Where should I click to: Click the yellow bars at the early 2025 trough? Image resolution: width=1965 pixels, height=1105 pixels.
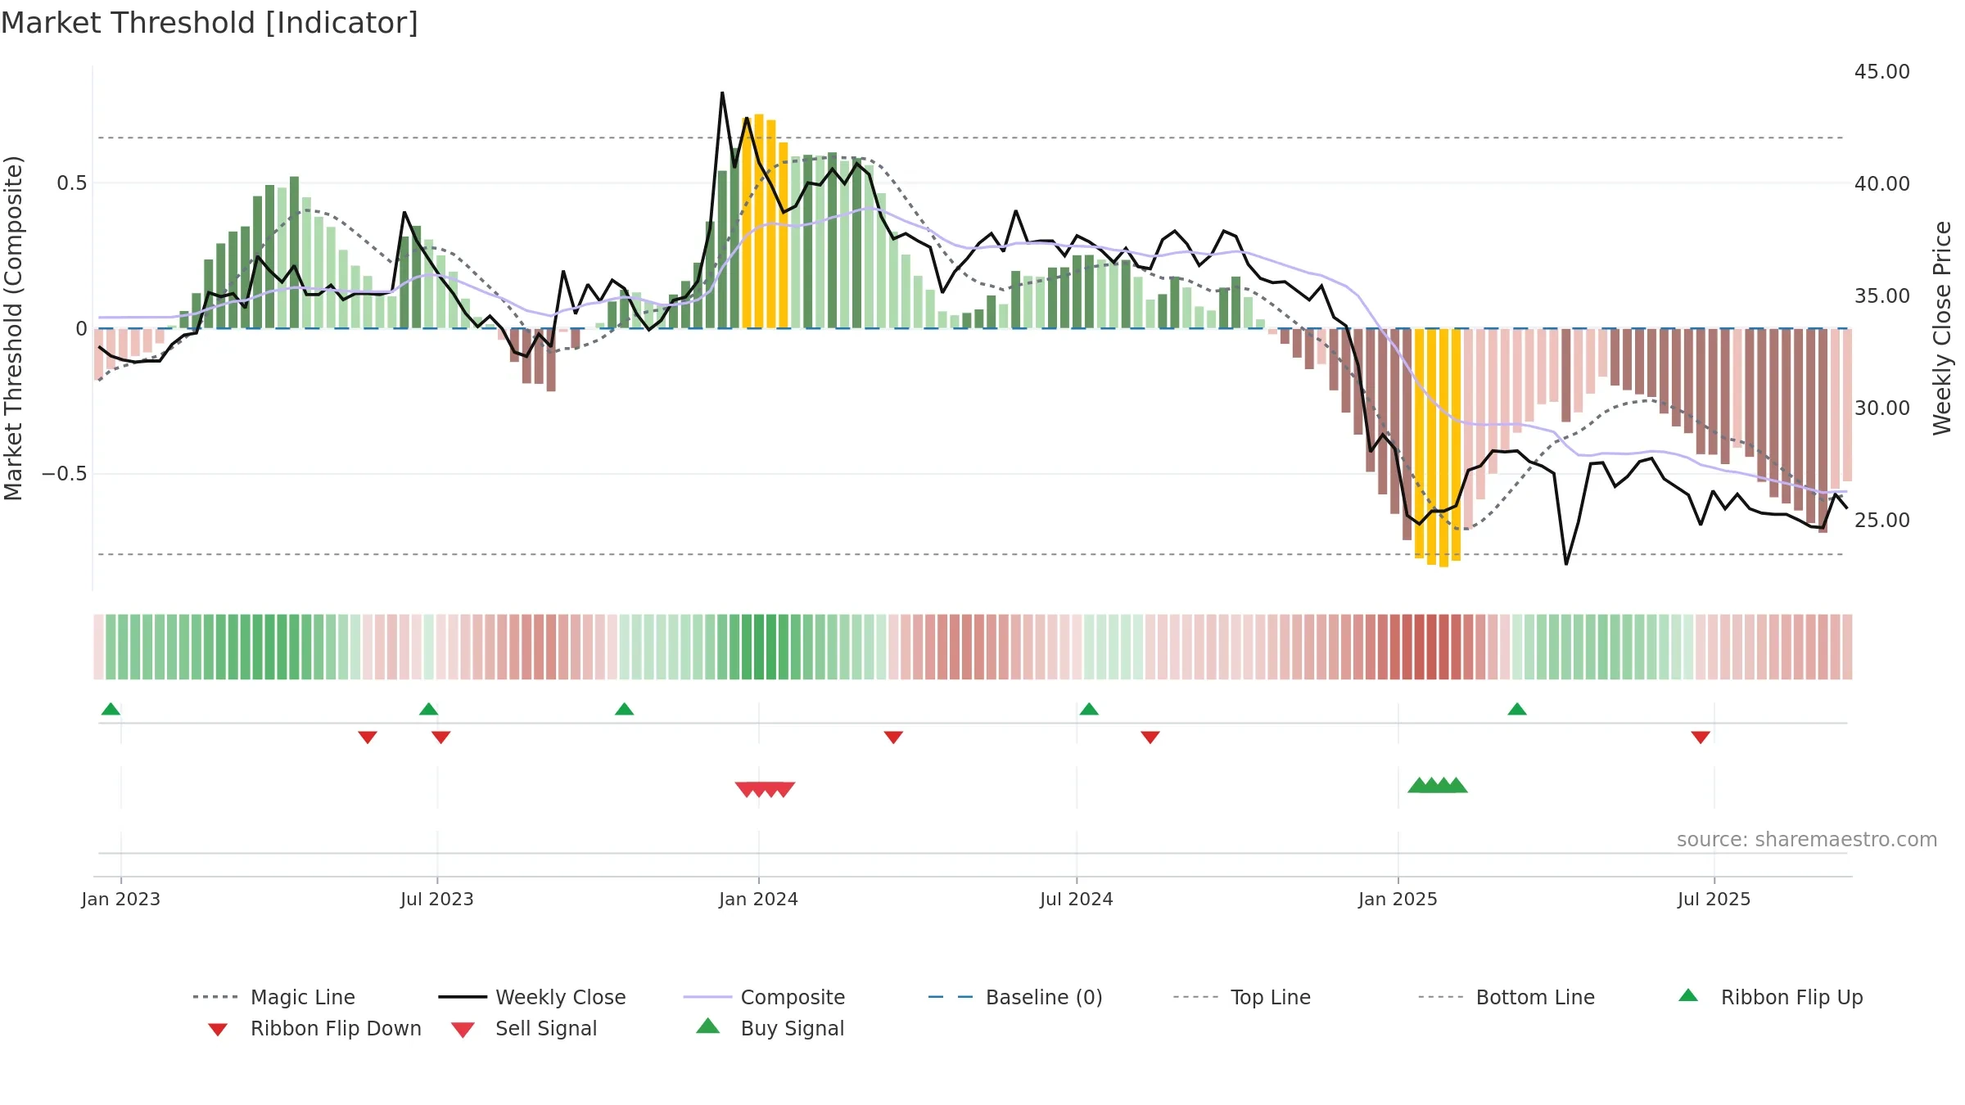tap(1438, 448)
